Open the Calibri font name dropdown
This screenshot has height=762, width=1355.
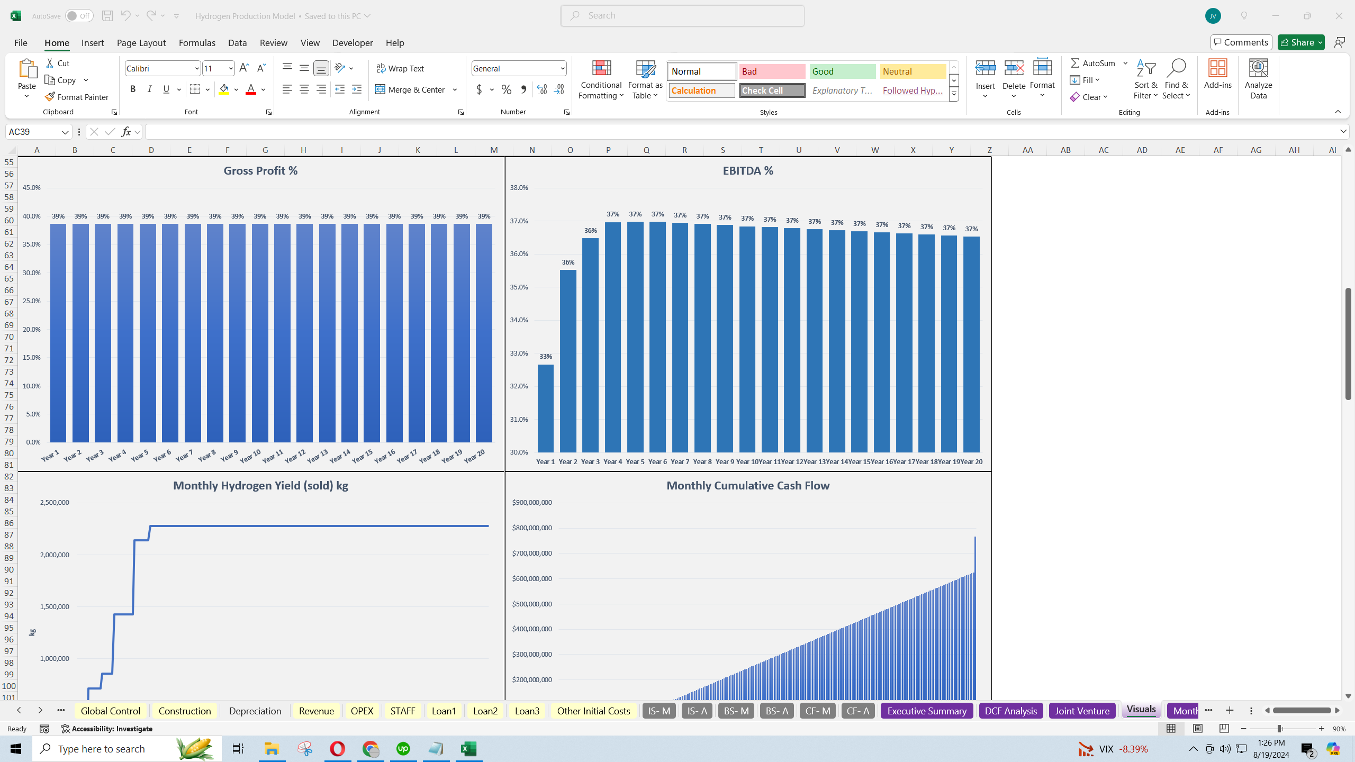coord(196,68)
